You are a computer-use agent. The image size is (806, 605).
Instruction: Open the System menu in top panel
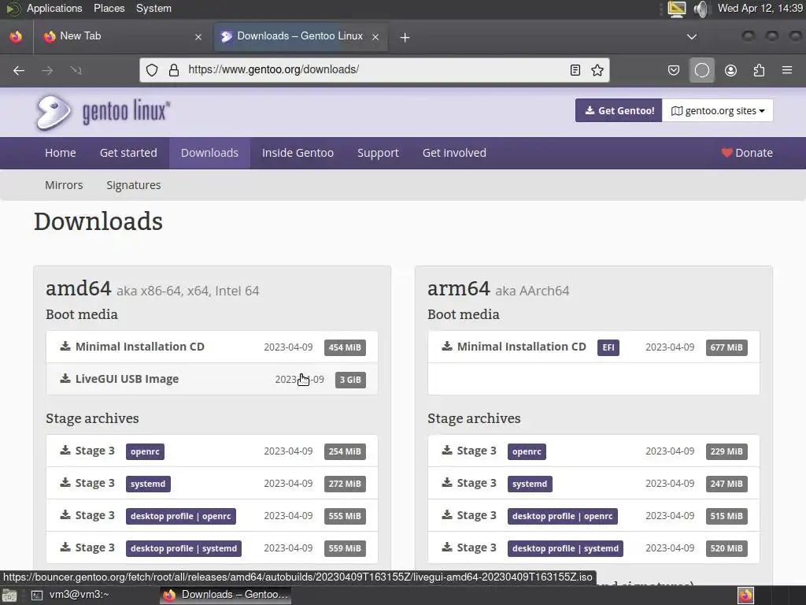[x=153, y=8]
